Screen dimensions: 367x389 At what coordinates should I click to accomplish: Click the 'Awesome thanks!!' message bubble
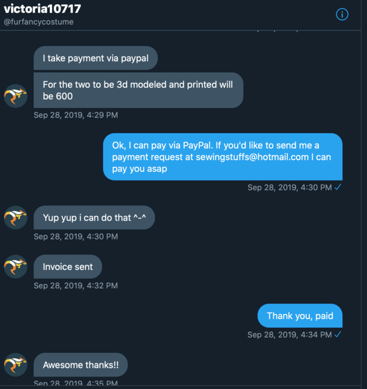click(81, 365)
